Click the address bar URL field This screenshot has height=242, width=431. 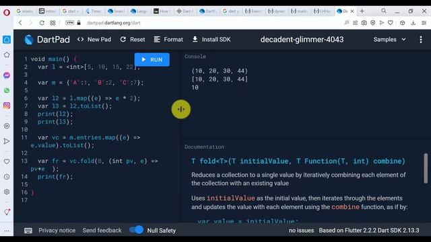114,23
